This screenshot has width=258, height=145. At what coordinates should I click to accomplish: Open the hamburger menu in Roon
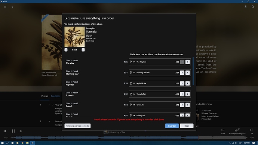(5, 7)
